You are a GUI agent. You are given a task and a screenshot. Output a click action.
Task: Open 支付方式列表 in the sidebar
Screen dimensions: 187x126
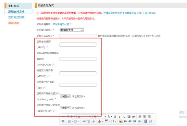click(x=16, y=17)
